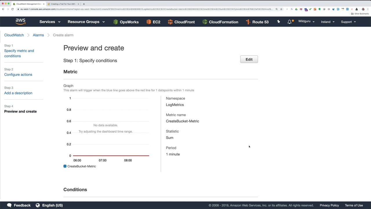Click the zoom magnifier icon in address bar

pyautogui.click(x=277, y=9)
